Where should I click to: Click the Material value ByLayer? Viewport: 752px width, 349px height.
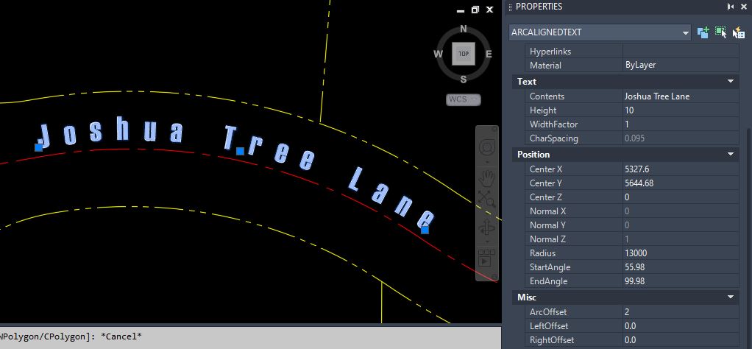click(x=681, y=66)
